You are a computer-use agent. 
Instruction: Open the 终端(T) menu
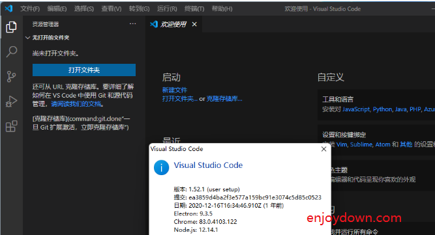coord(194,9)
